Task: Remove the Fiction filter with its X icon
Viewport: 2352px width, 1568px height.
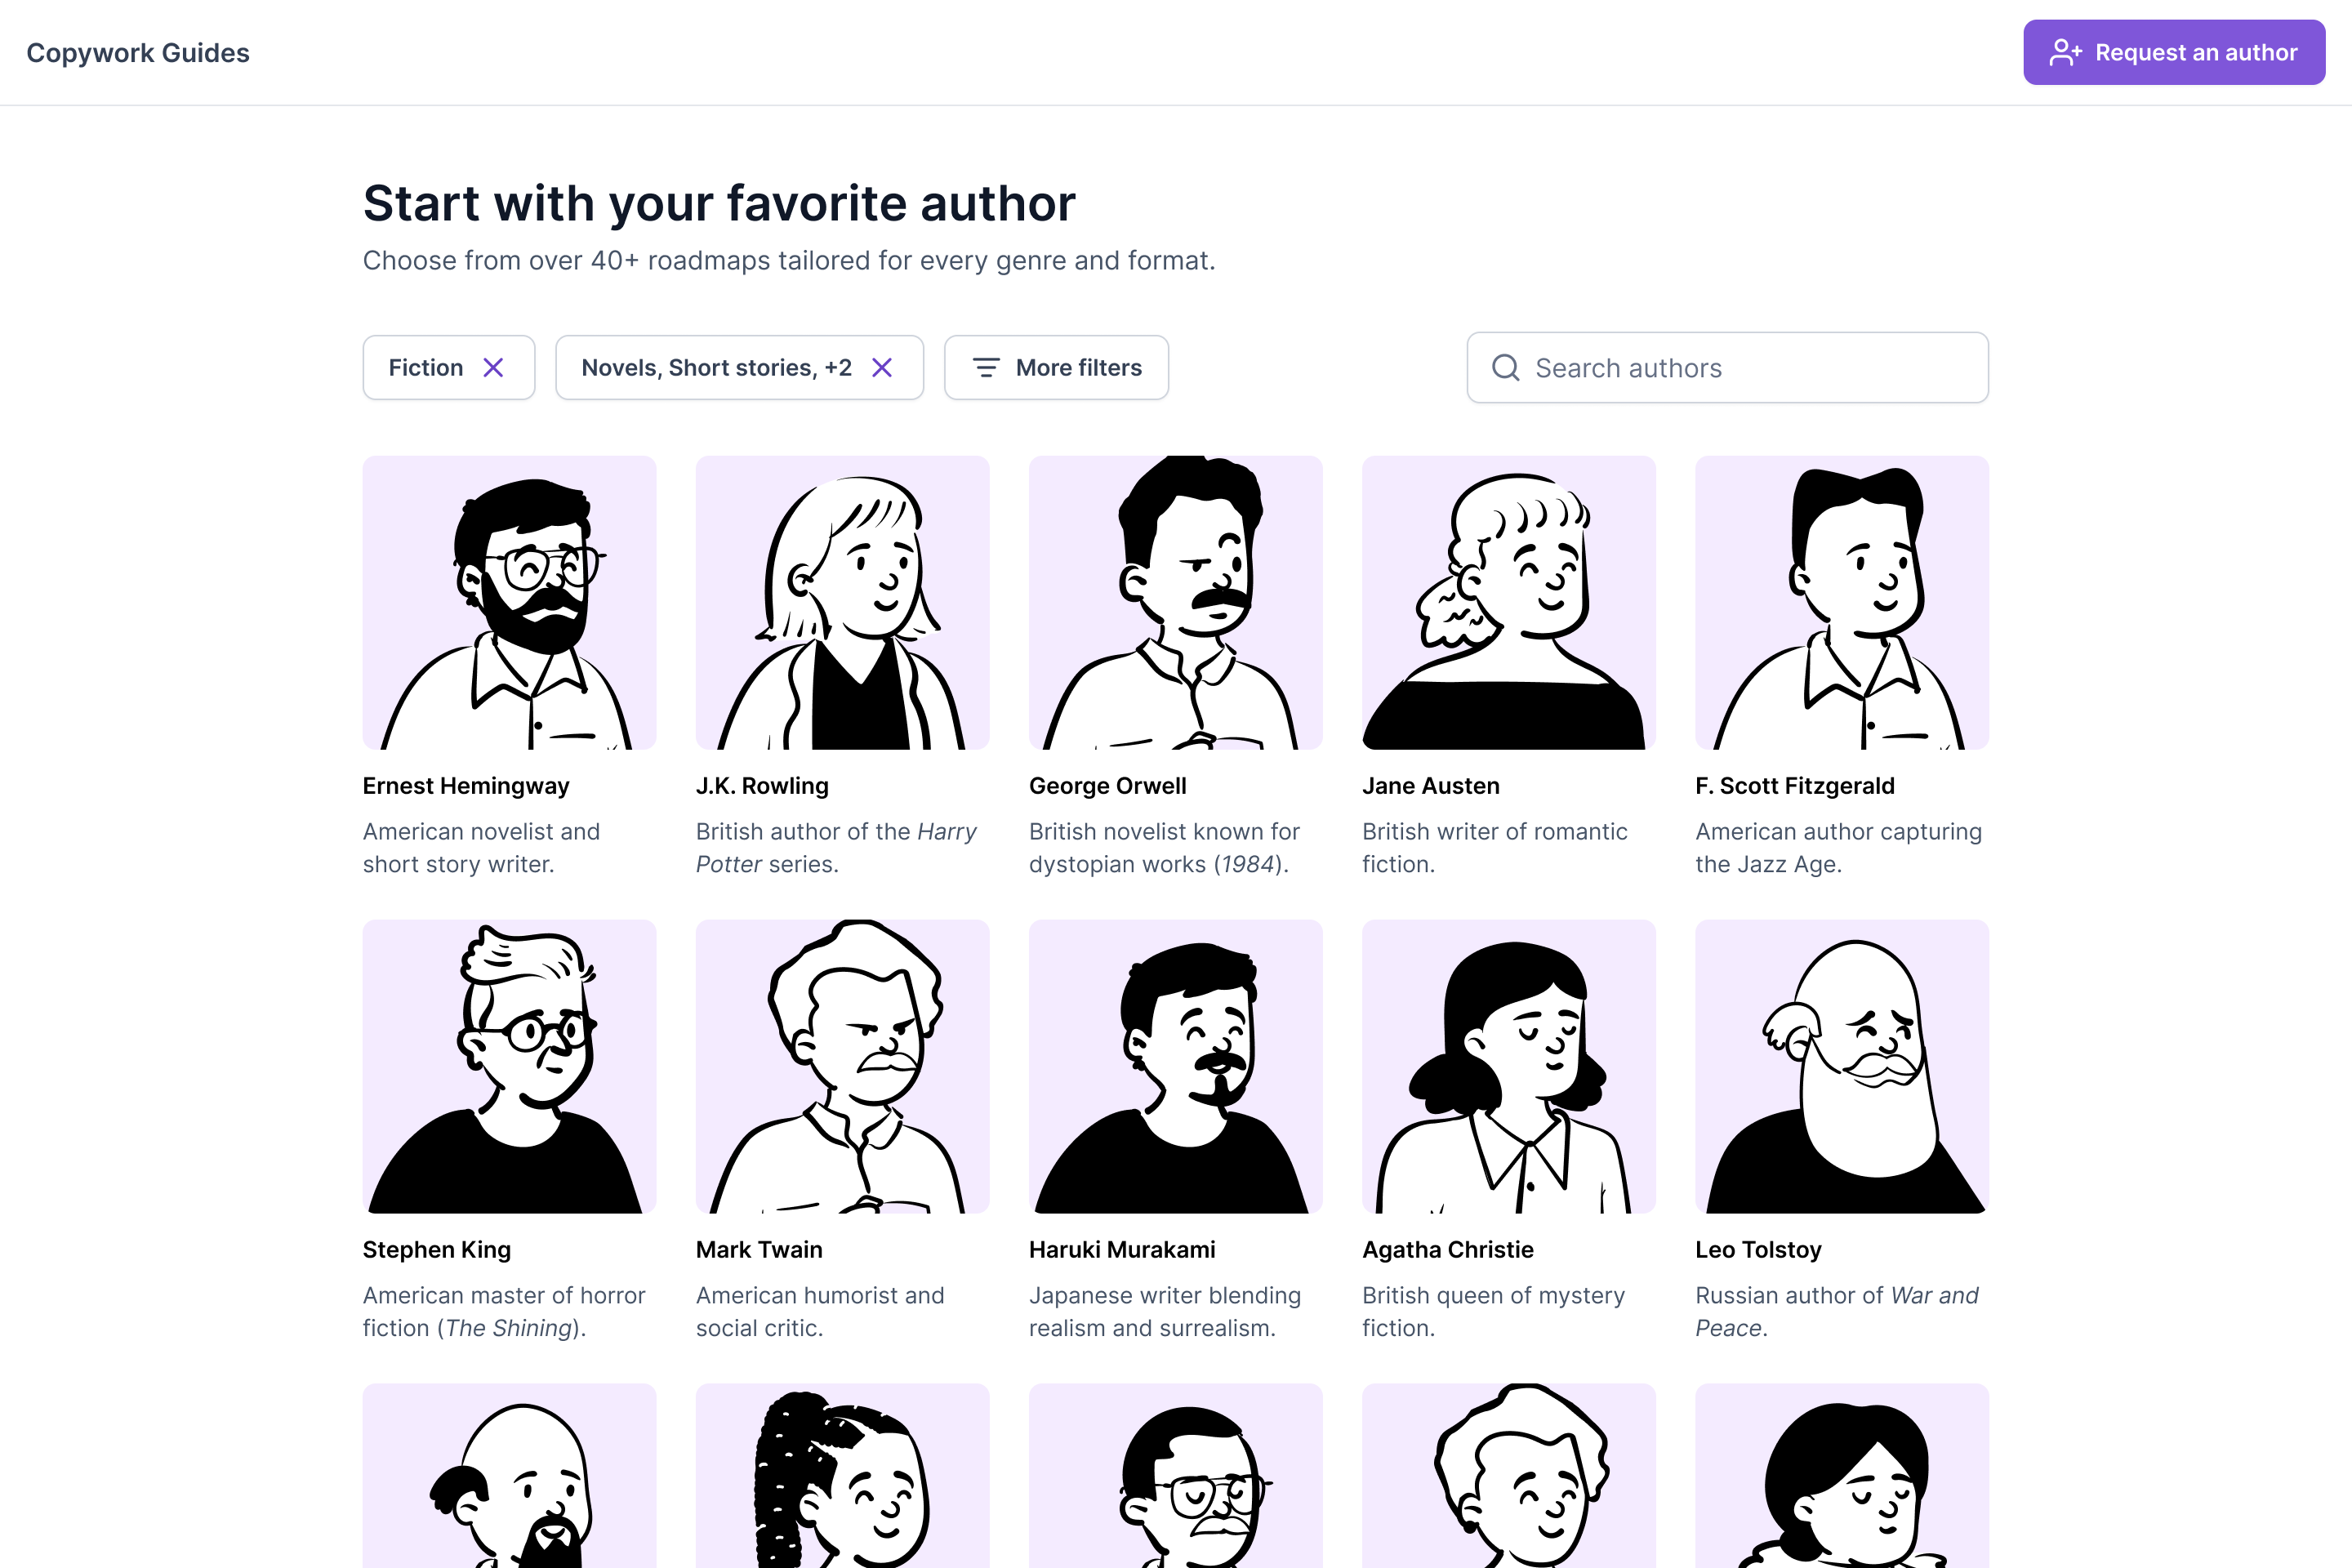Action: (x=494, y=368)
